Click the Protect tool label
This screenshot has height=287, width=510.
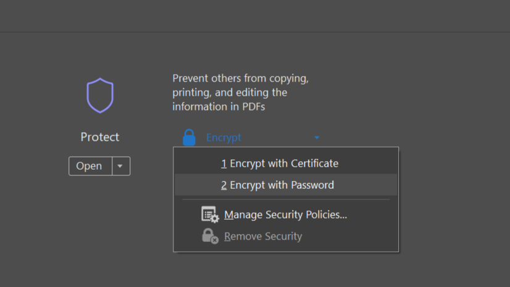[99, 137]
